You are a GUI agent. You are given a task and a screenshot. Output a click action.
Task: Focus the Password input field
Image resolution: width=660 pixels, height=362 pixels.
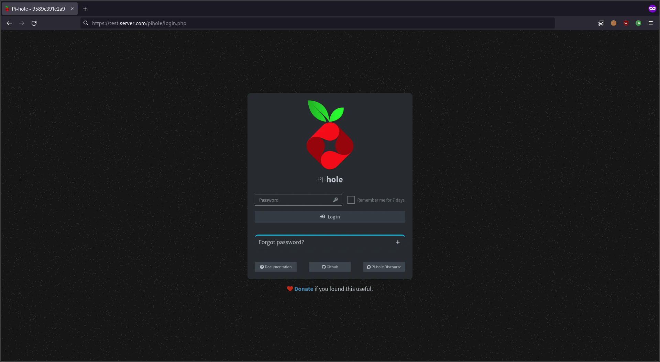[x=298, y=200]
